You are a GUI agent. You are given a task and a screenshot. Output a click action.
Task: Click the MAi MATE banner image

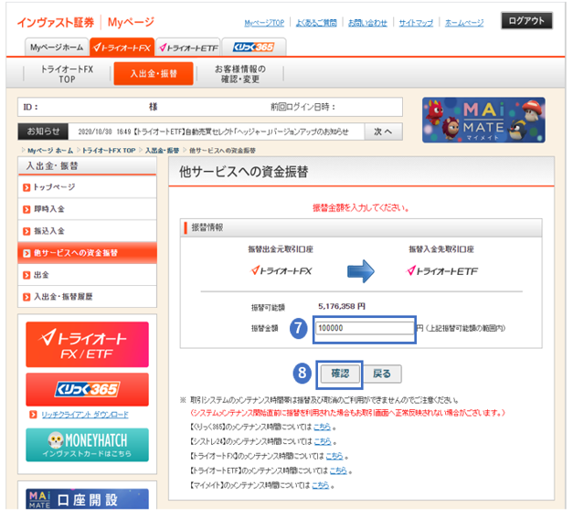pyautogui.click(x=483, y=120)
